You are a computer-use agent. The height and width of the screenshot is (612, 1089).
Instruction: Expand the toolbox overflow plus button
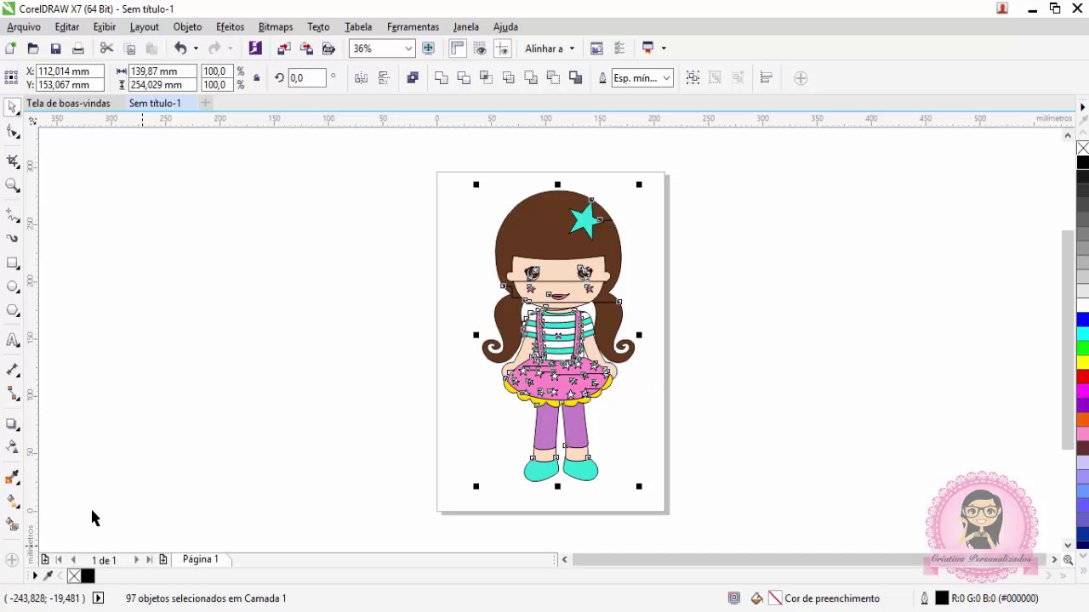[x=12, y=560]
